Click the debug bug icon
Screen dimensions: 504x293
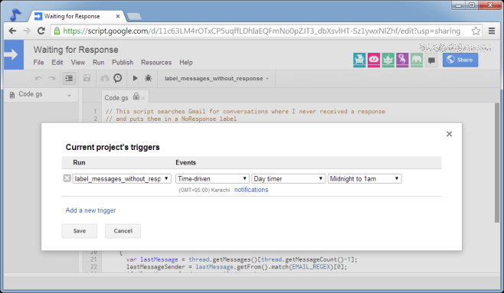[x=148, y=78]
